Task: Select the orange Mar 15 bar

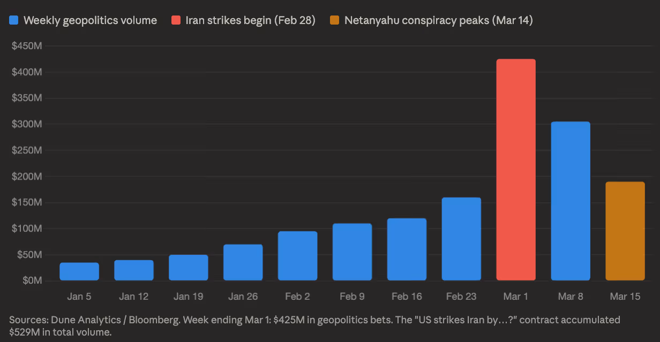Action: [x=625, y=231]
